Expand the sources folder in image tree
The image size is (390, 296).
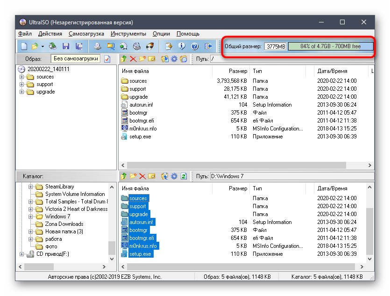(x=21, y=77)
